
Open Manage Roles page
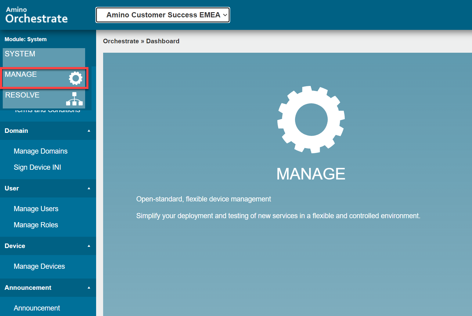click(36, 225)
